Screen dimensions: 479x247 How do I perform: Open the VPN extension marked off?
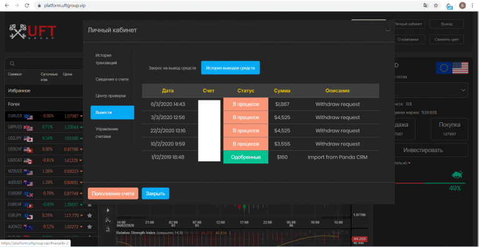(x=449, y=6)
